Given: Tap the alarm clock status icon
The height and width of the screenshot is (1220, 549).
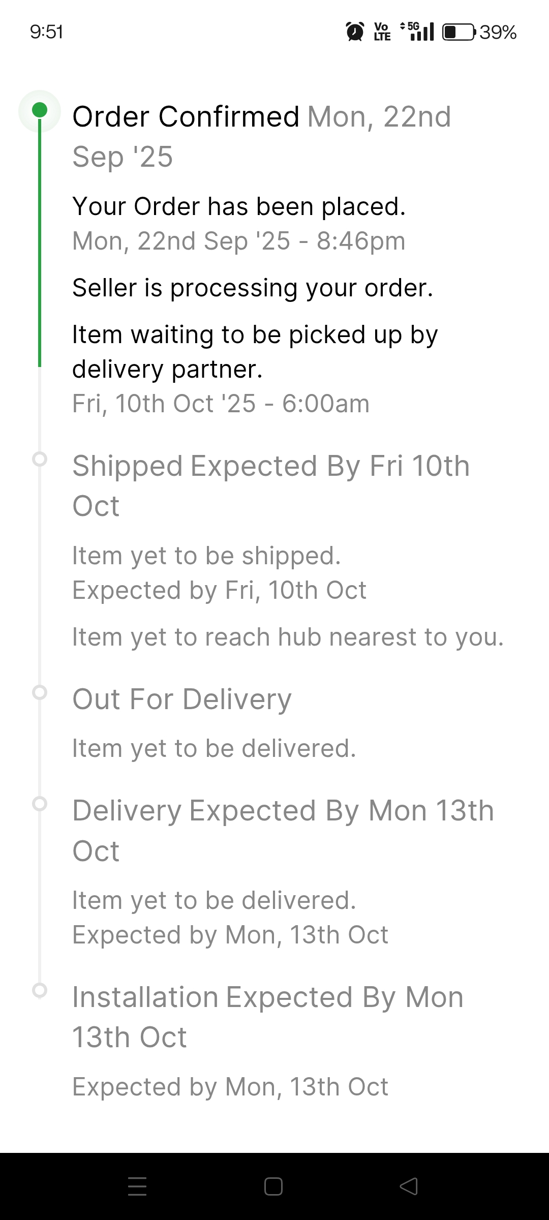Looking at the screenshot, I should click(x=355, y=32).
